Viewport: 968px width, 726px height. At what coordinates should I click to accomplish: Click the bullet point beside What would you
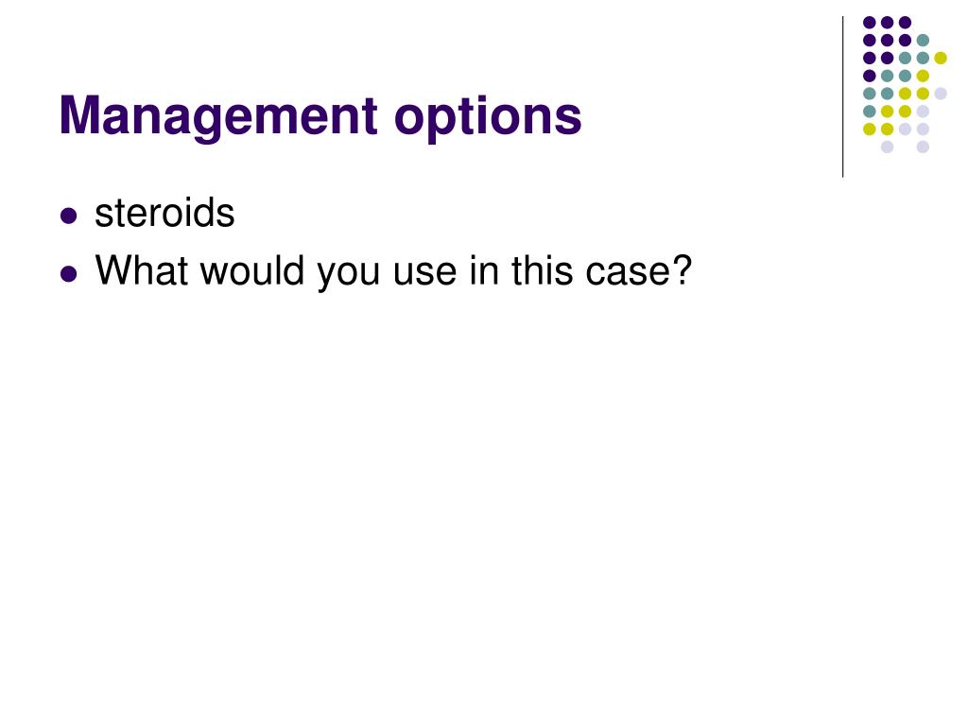68,273
